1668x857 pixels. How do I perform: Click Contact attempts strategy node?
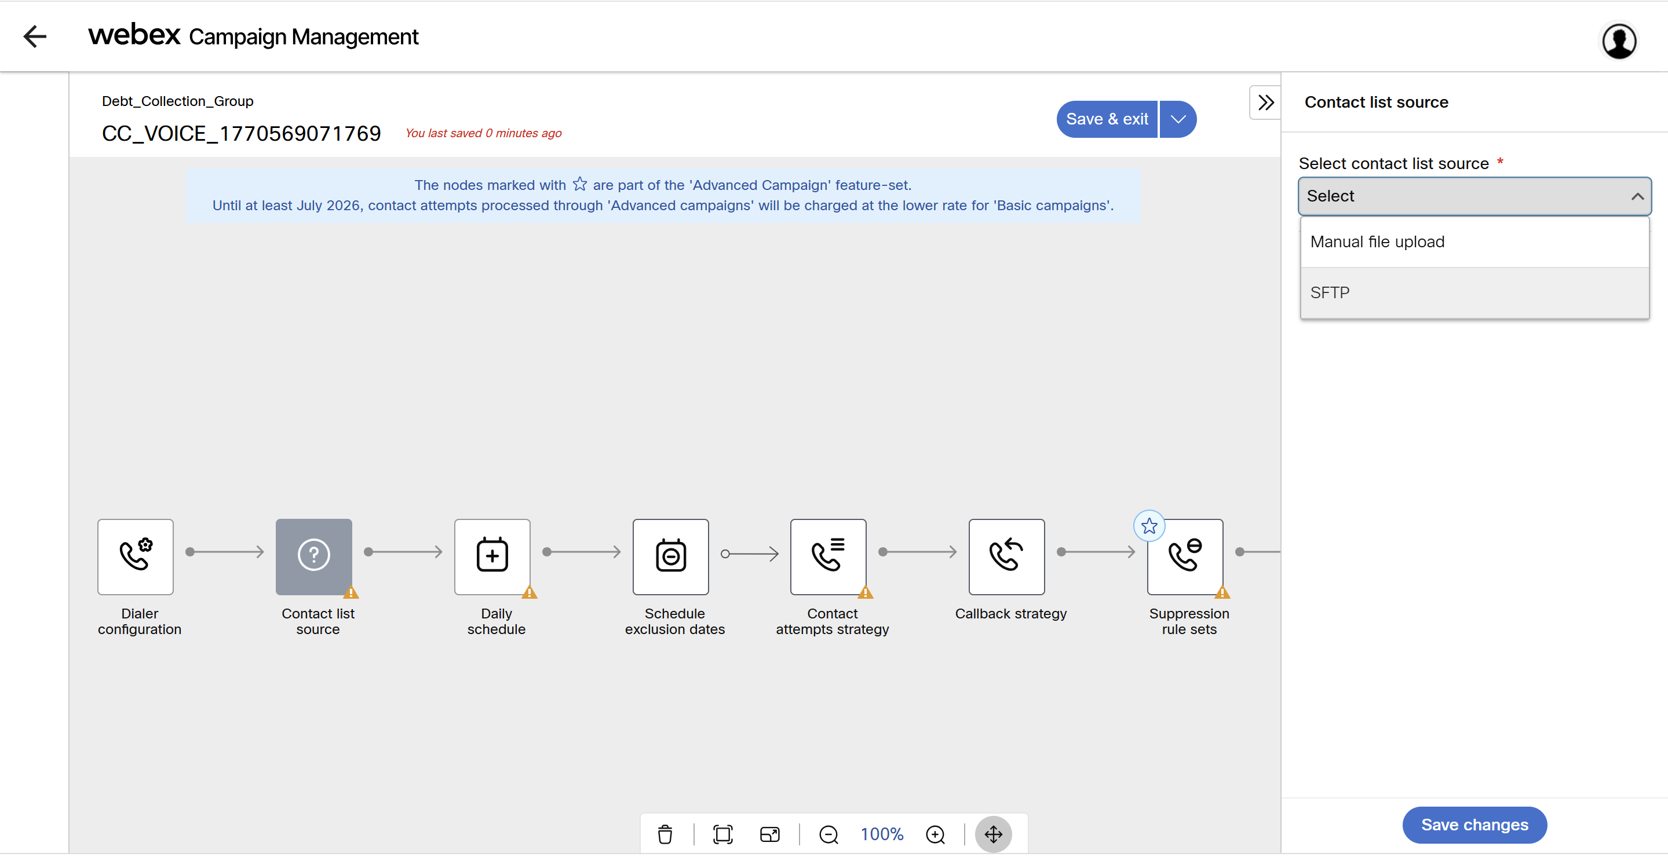(x=827, y=556)
